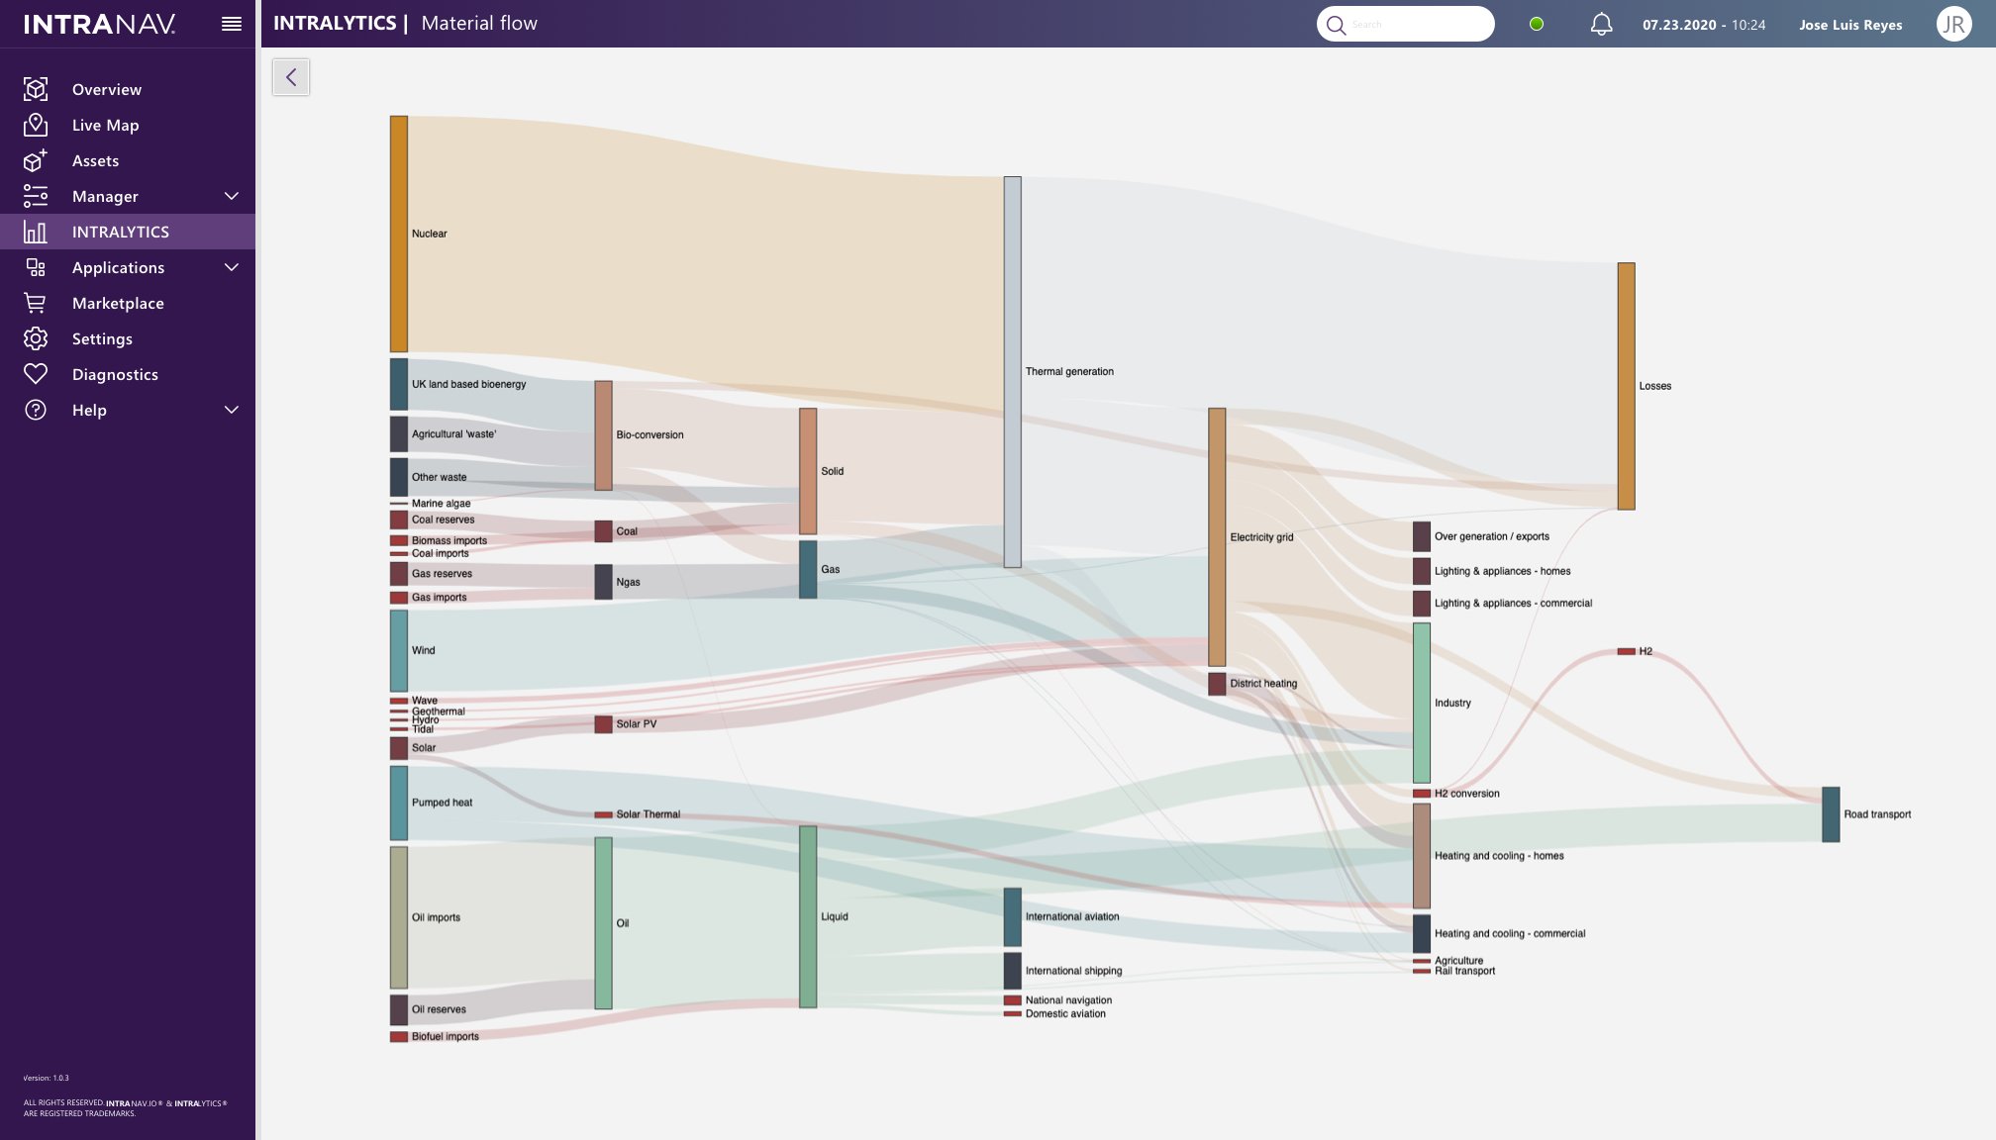Click inside the search field
Screen dimensions: 1996x1140
click(1416, 24)
